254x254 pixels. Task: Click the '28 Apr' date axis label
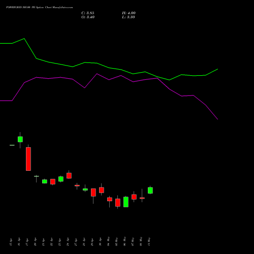click(x=84, y=242)
